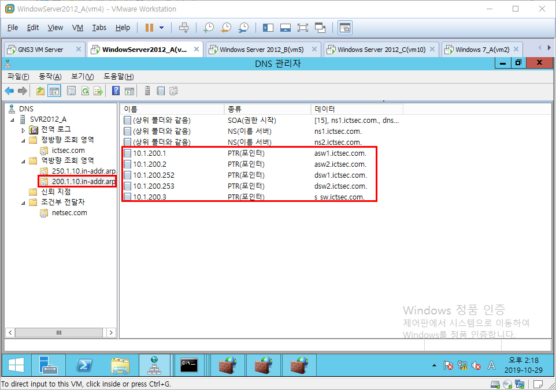Image resolution: width=556 pixels, height=390 pixels.
Task: Close the Windows Server 2012_B(vm5) tab
Action: tap(314, 49)
